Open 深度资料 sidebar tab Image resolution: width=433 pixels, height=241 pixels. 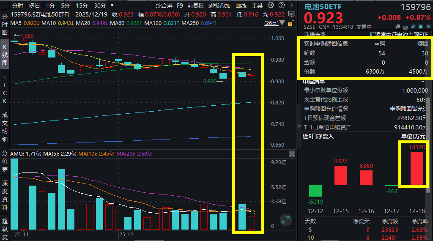point(5,195)
